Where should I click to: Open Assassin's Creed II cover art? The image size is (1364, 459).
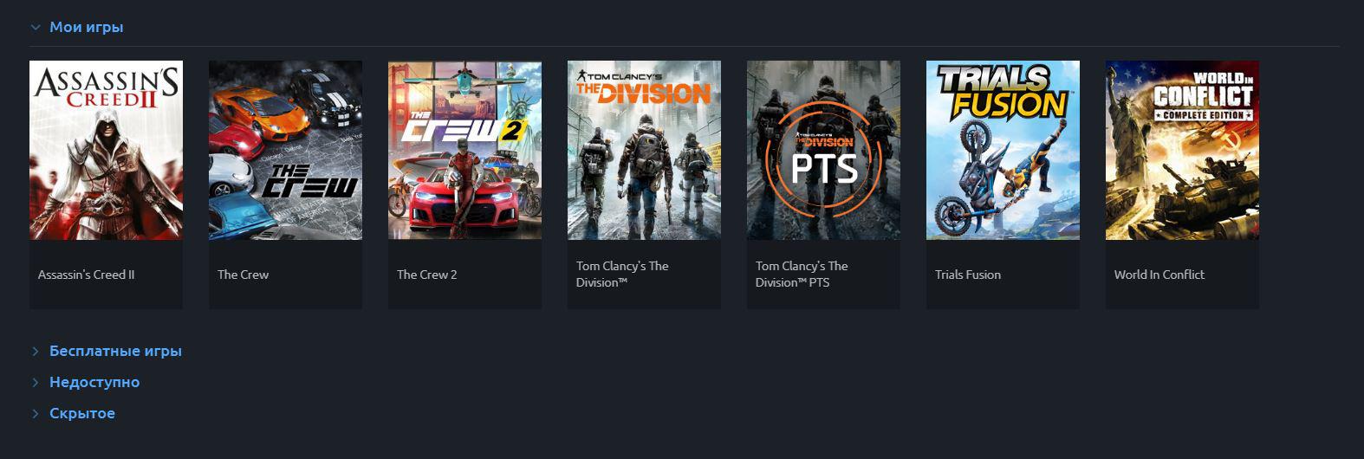[106, 150]
